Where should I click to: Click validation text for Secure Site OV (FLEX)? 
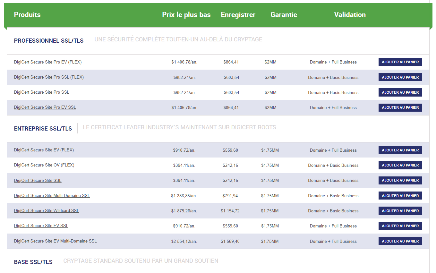coord(333,165)
